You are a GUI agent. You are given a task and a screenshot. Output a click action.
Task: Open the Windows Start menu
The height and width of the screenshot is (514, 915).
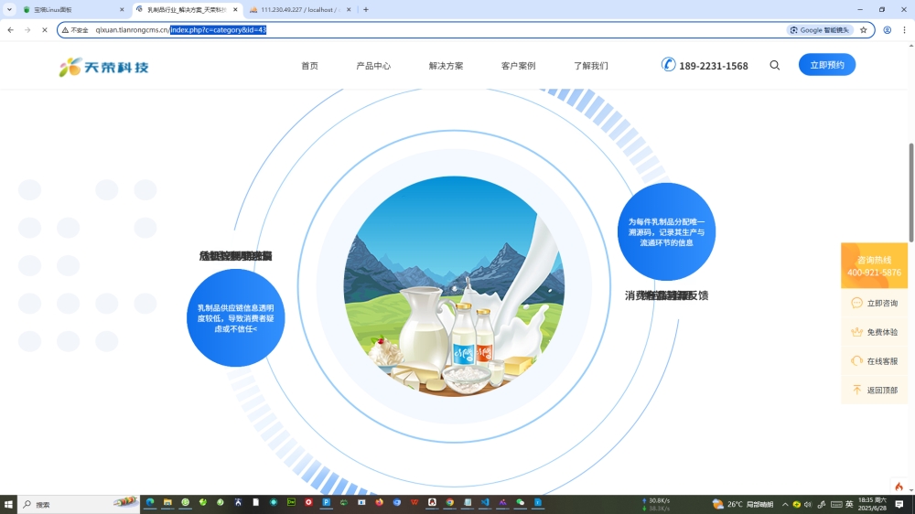tap(8, 504)
